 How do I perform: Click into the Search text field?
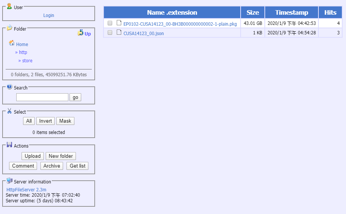click(x=42, y=97)
